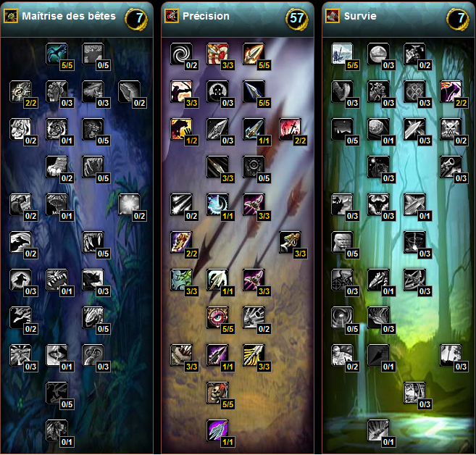Select the red eye crosshair talent at 5/5

[x=217, y=317]
